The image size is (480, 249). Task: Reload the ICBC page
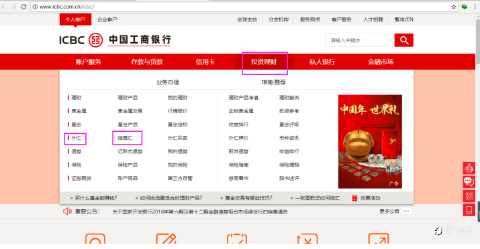[x=23, y=7]
